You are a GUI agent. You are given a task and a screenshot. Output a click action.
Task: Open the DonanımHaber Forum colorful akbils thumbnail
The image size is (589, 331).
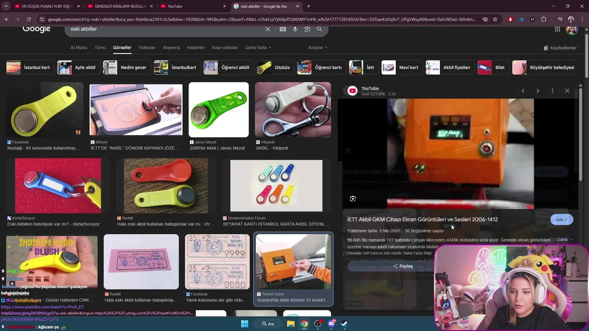276,186
